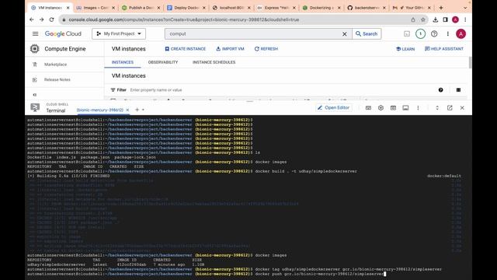Open the browser three-dot menu
This screenshot has height=280, width=497.
(465, 19)
